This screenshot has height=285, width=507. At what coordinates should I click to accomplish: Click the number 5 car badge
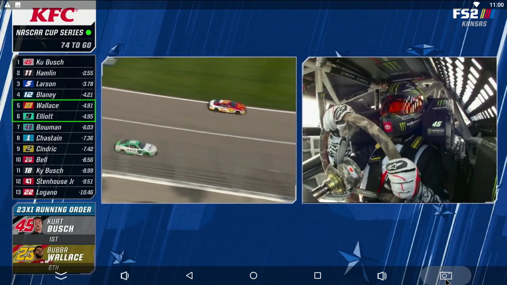point(28,84)
